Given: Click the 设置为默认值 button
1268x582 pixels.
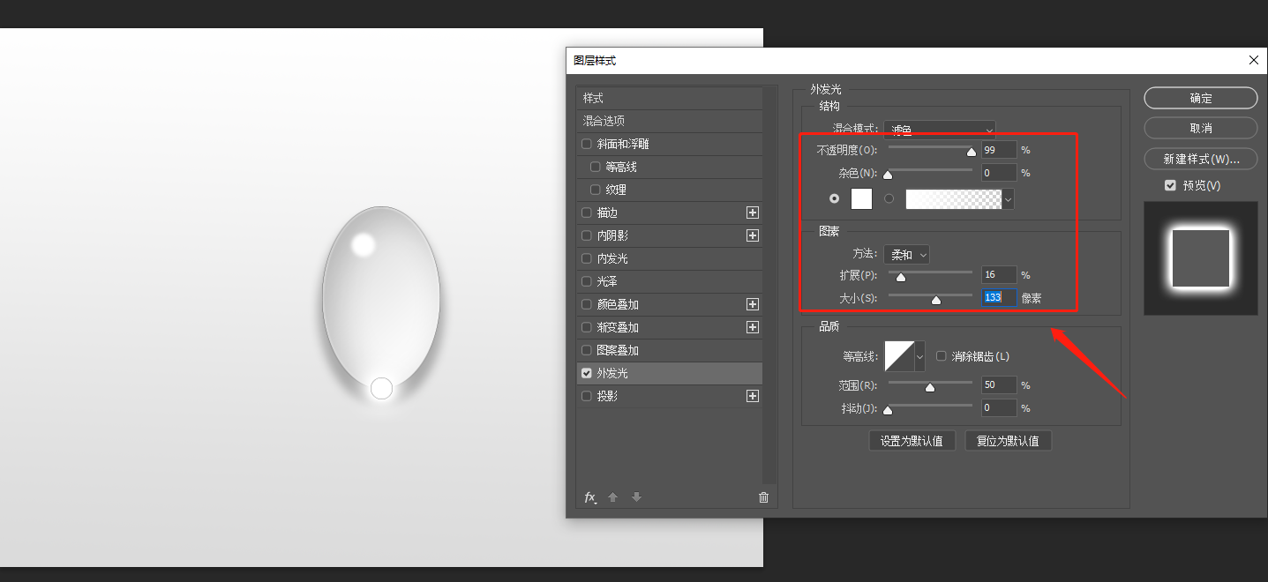Looking at the screenshot, I should [912, 441].
